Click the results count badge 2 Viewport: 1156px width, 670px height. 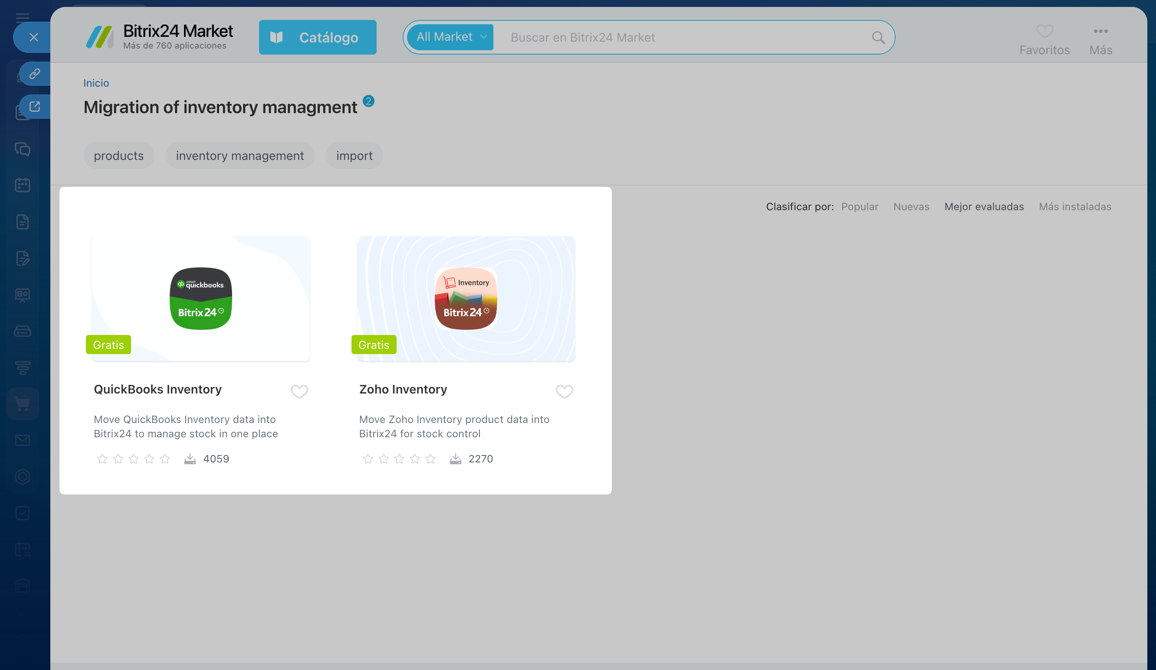coord(368,101)
